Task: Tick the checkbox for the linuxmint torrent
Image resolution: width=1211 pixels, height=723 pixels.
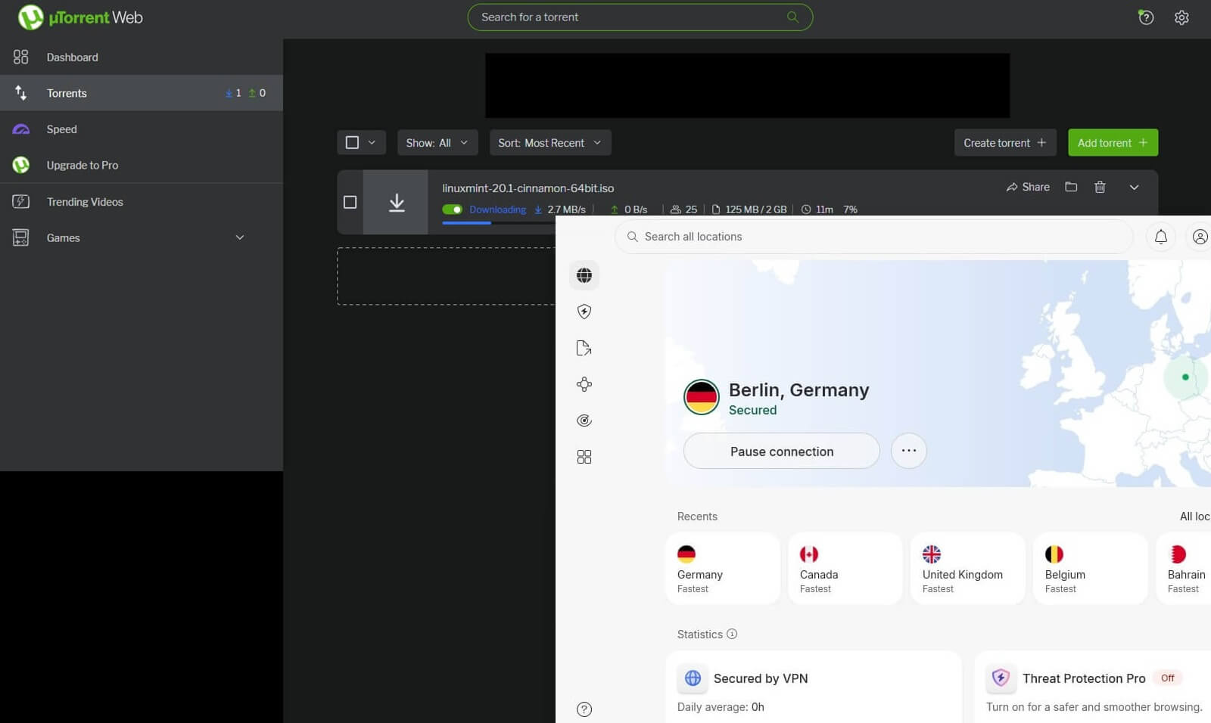Action: pos(350,202)
